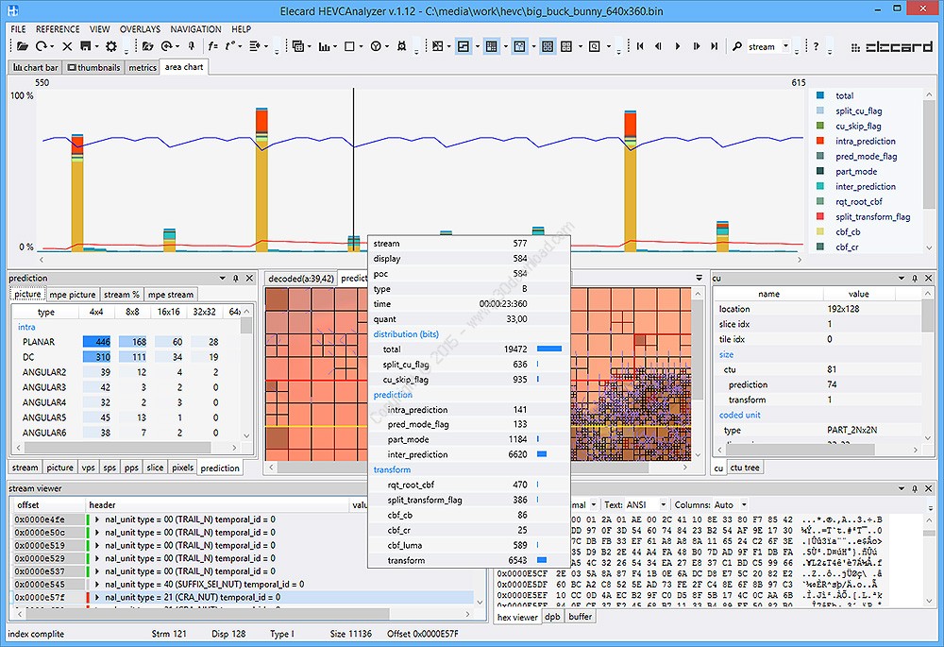This screenshot has height=647, width=944.
Task: Click the f= formula toolbar icon
Action: (212, 46)
